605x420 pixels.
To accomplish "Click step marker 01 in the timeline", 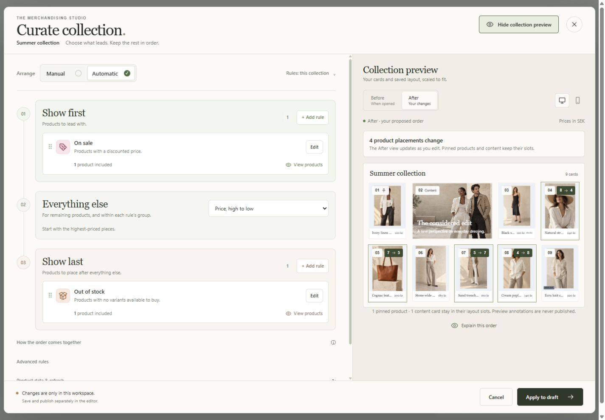I will pyautogui.click(x=23, y=114).
